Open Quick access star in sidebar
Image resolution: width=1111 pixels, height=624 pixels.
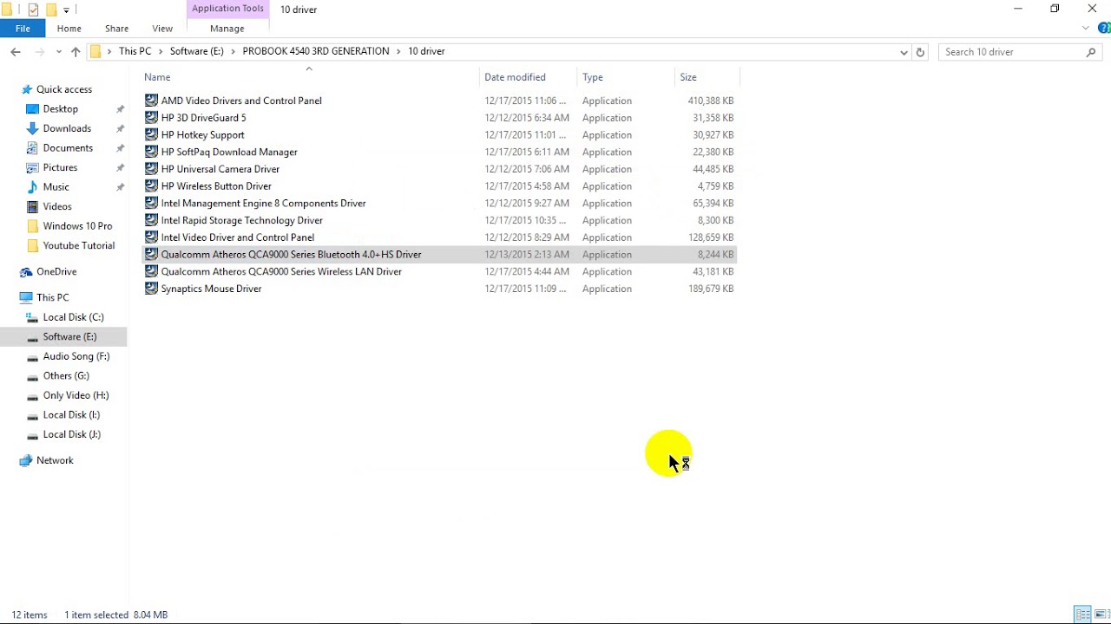point(27,89)
